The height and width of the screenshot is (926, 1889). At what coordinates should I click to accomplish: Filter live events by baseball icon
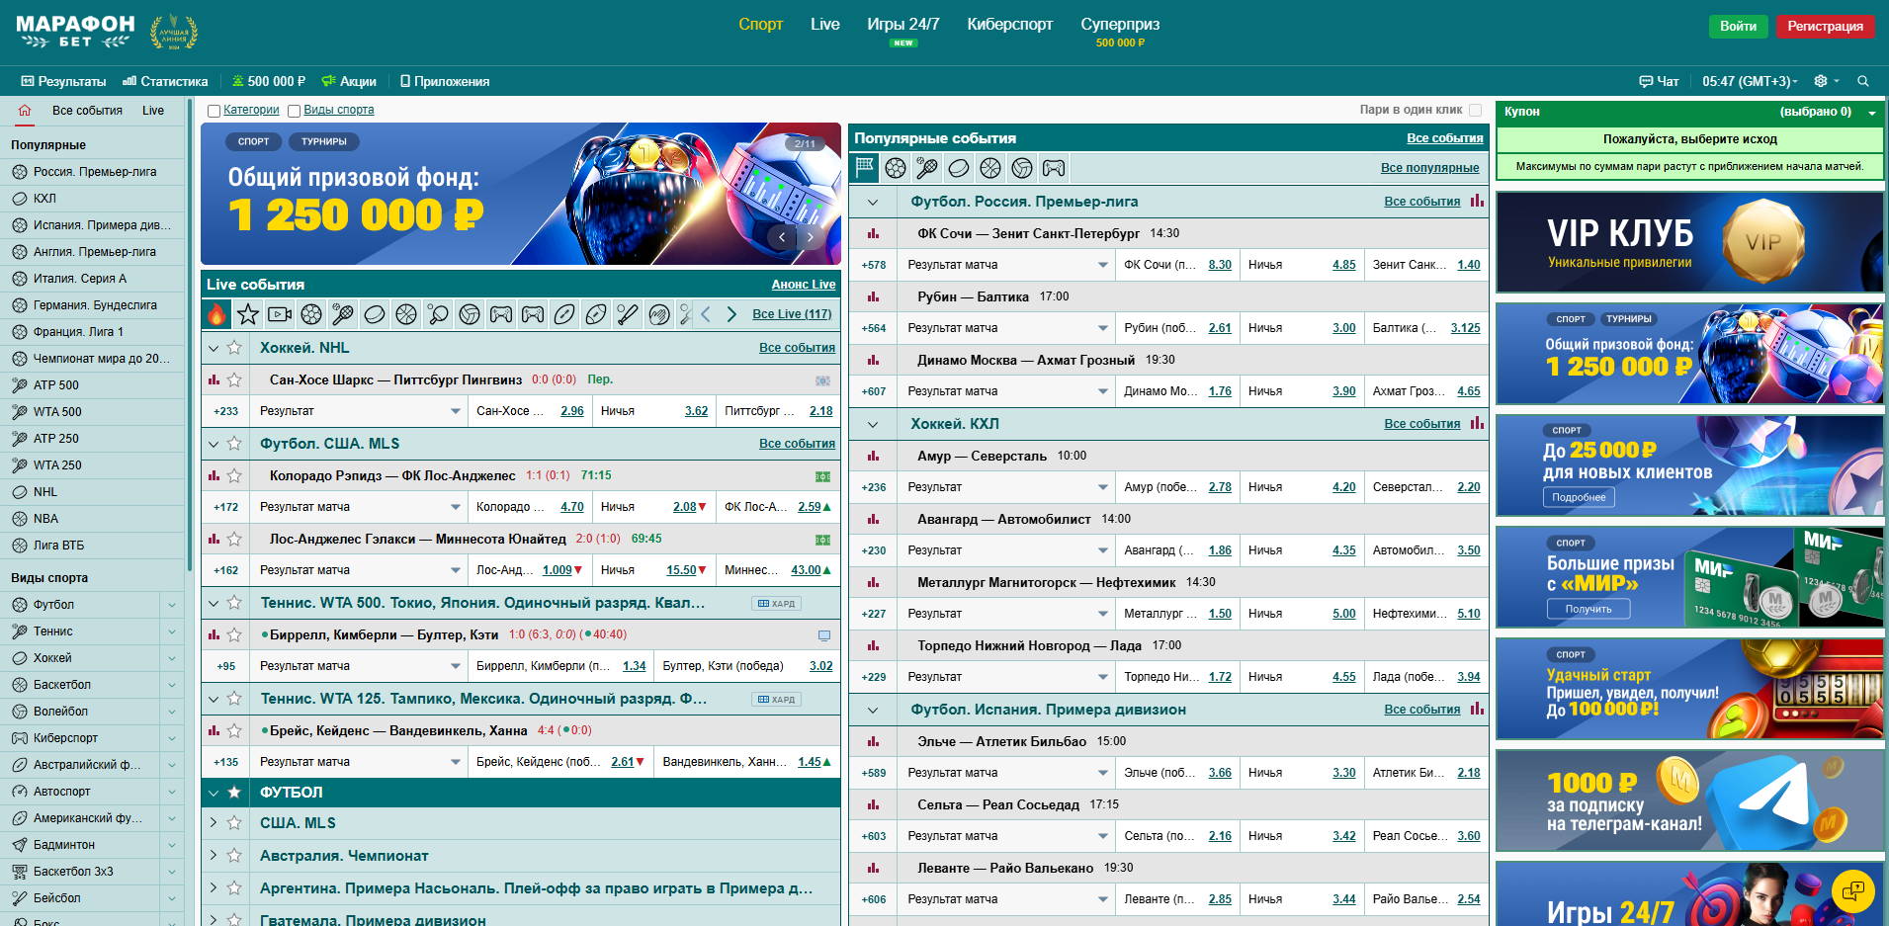628,314
